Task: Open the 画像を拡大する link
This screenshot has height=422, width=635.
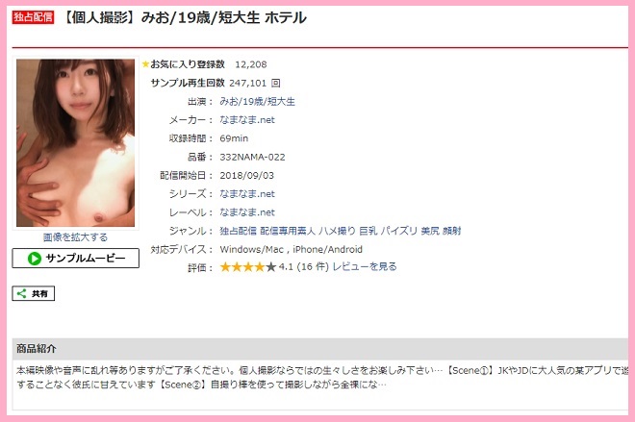Action: tap(76, 237)
